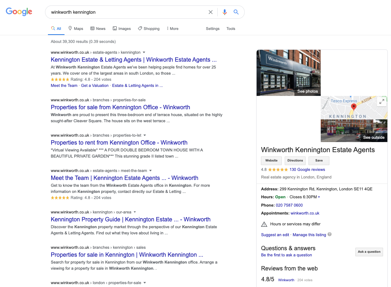Expand arrow next to london › properties-for-sale URL

coord(145,283)
